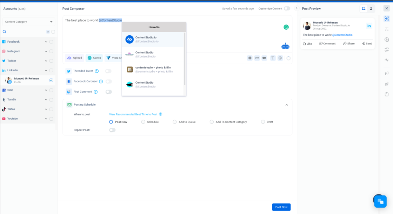The image size is (393, 214).
Task: Click the Post Now button
Action: pyautogui.click(x=281, y=207)
